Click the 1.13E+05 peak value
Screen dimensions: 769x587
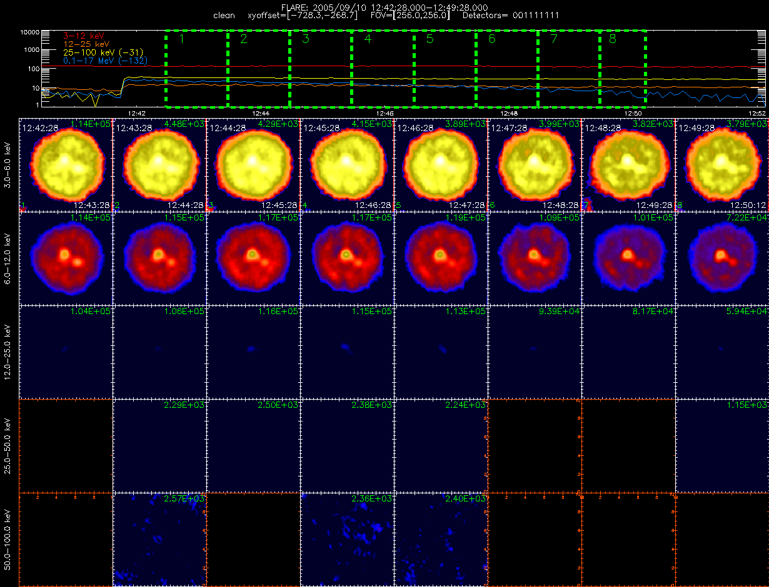(466, 311)
